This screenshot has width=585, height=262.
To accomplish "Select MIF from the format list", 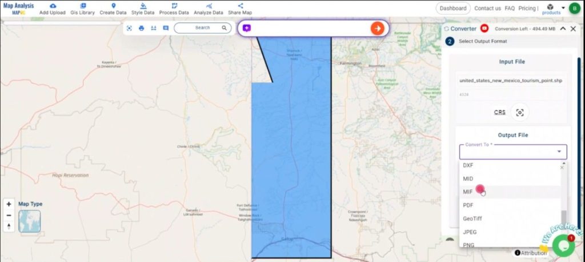I will point(468,192).
